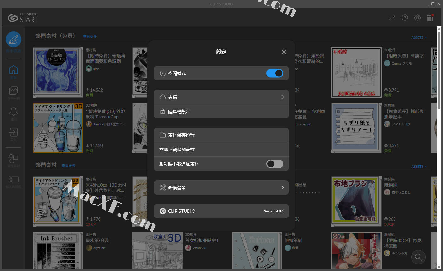Screen dimensions: 443x271
Task: Click 查看更多 next to 熱門素材（免費）
Action: [x=90, y=37]
